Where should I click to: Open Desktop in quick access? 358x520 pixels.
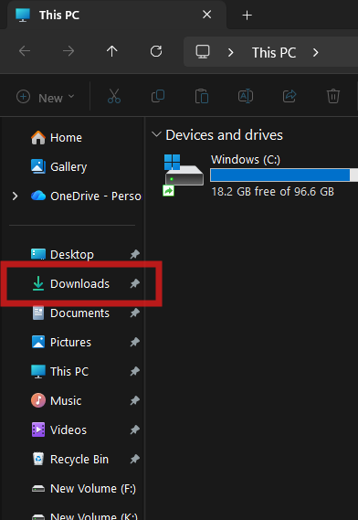62,254
